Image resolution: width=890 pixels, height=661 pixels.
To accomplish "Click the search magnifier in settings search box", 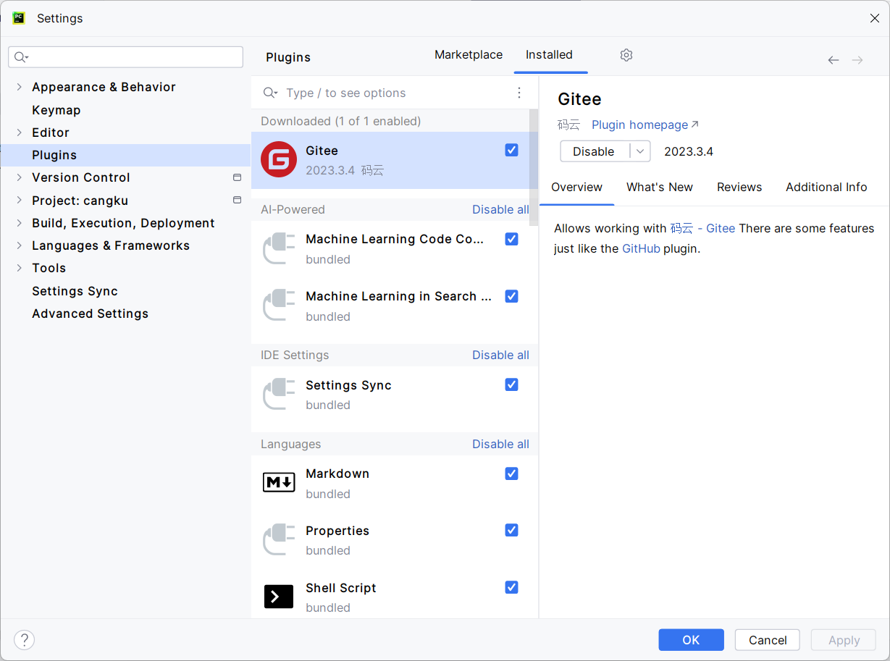I will [21, 57].
